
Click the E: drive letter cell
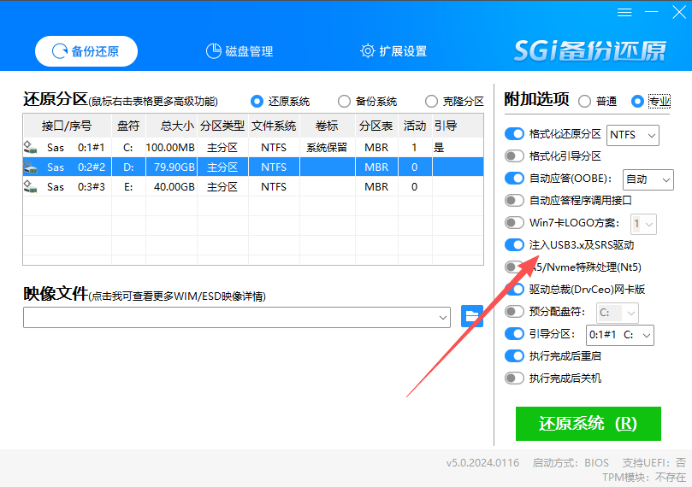tap(128, 187)
